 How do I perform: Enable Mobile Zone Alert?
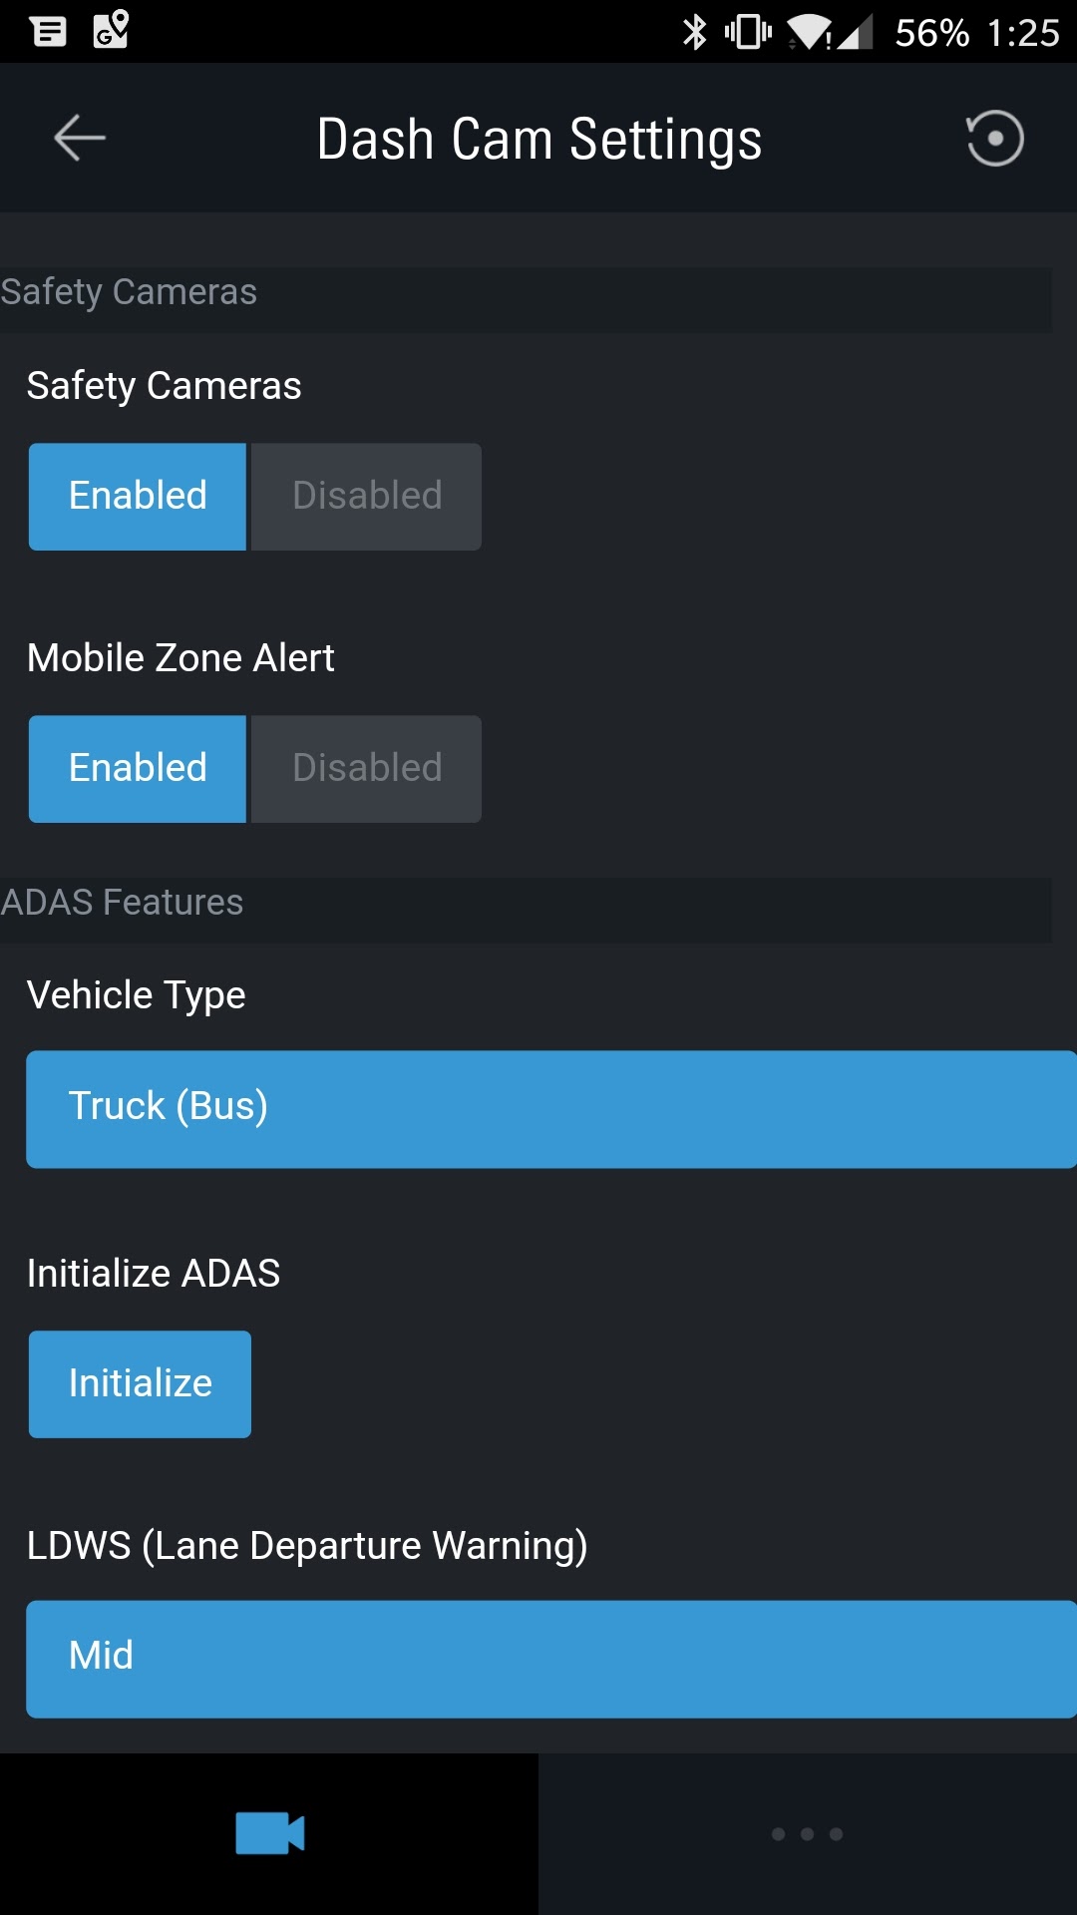click(138, 769)
